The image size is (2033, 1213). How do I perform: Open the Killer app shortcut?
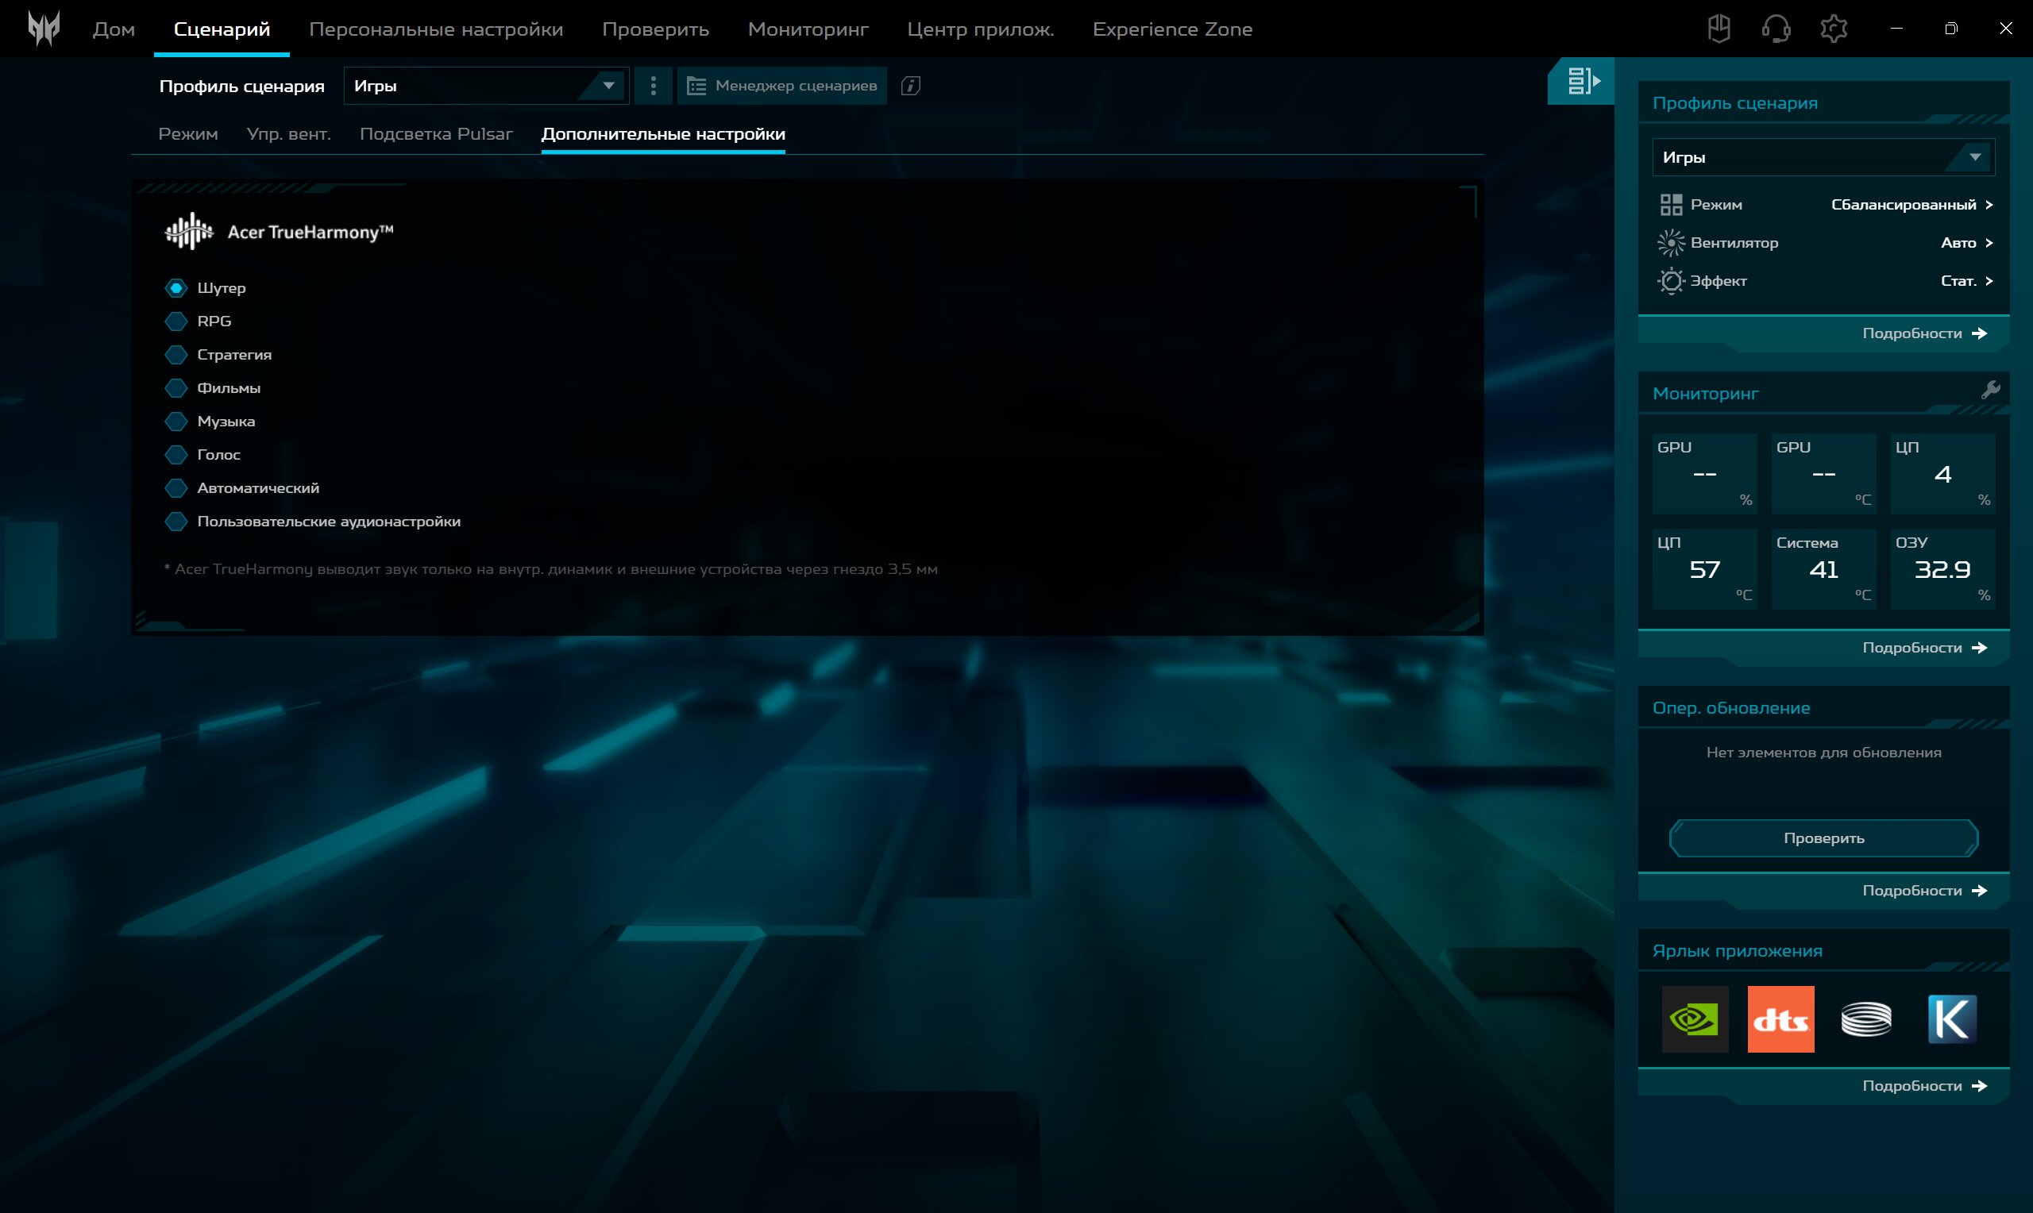[1952, 1019]
